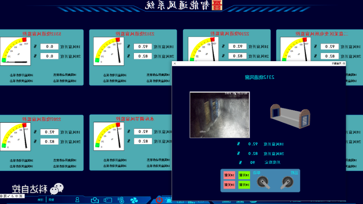Click the opening gauge in the 2312绕道 panel
The height and width of the screenshot is (204, 363).
pyautogui.click(x=109, y=51)
